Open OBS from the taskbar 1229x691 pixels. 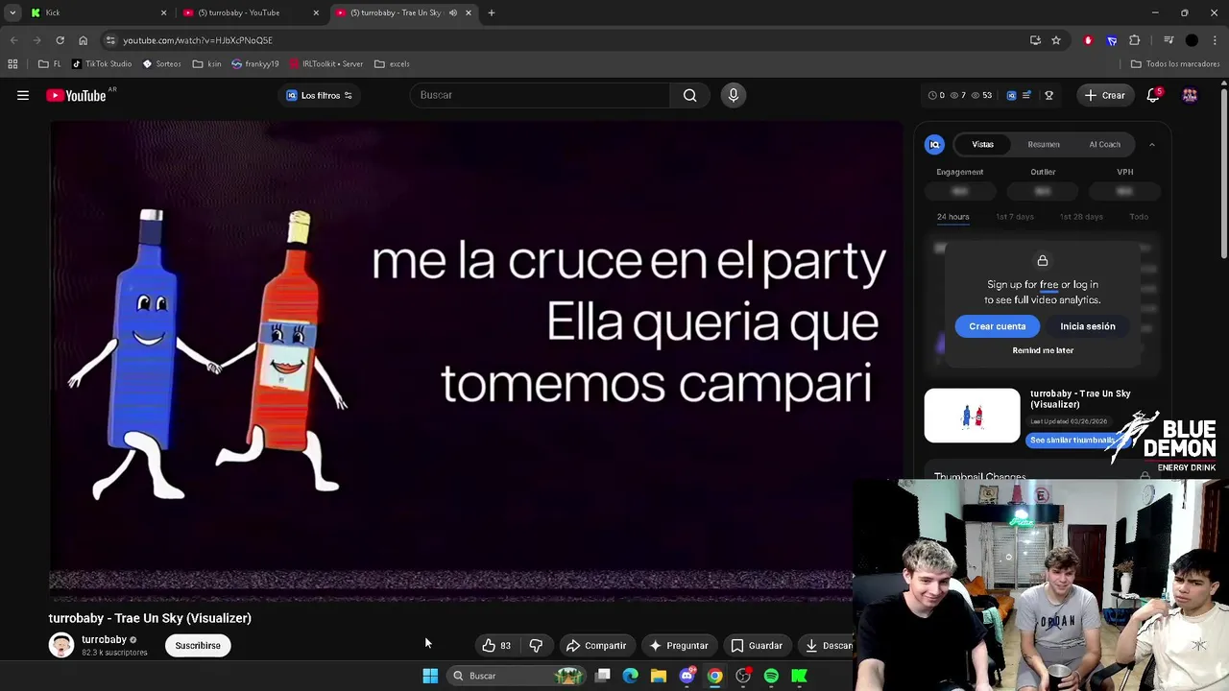coord(743,676)
